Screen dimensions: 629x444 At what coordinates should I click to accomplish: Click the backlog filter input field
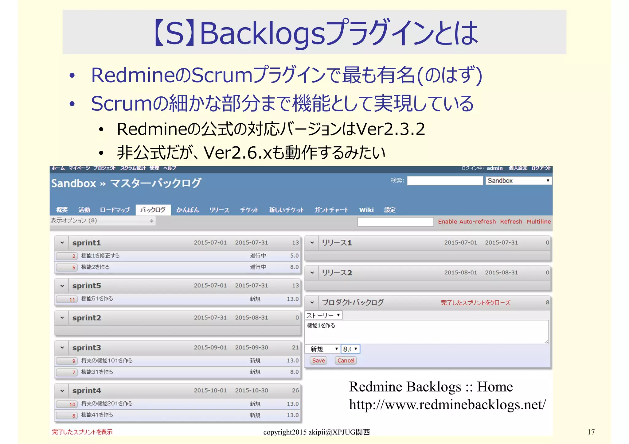tap(396, 222)
